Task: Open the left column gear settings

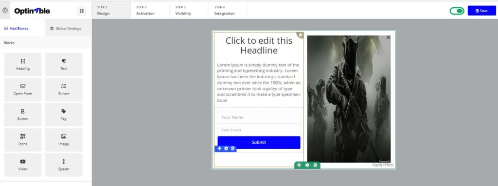Action: pos(301,35)
